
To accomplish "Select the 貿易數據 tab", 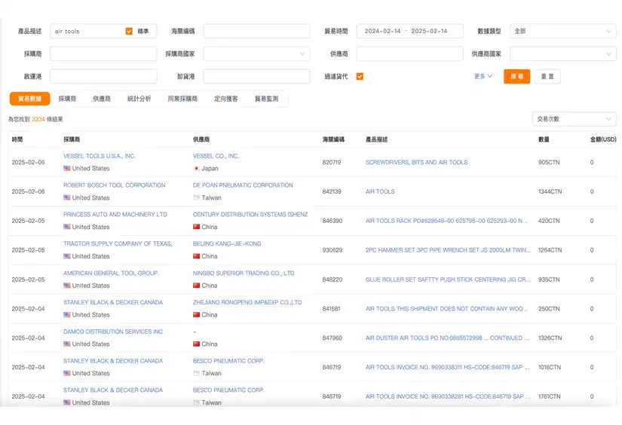I will [x=29, y=99].
